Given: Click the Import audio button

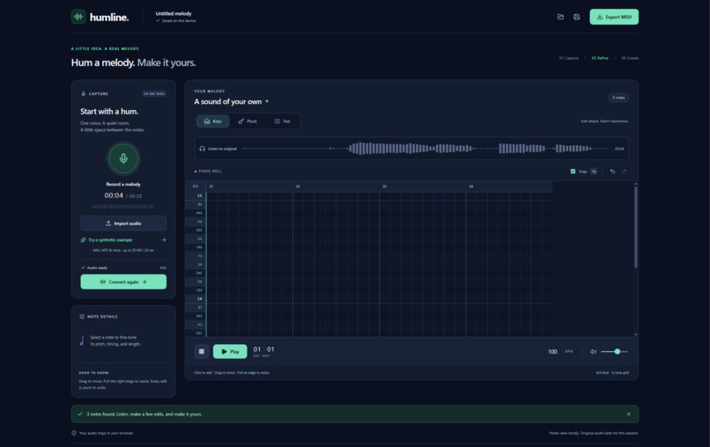Looking at the screenshot, I should click(123, 223).
